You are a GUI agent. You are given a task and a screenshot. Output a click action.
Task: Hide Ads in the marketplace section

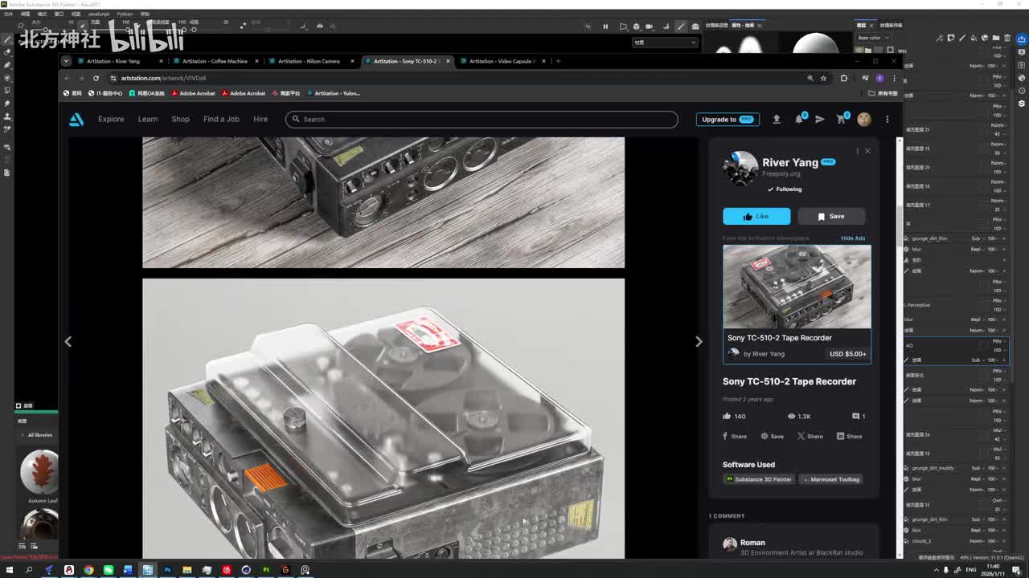pos(853,238)
